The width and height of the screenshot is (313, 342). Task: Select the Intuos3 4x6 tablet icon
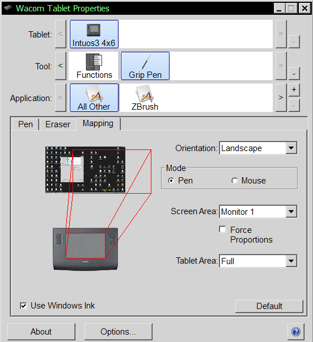[94, 34]
